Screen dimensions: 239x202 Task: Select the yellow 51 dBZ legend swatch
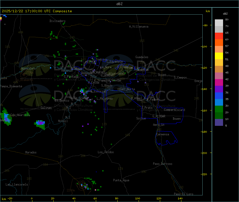pos(219,56)
